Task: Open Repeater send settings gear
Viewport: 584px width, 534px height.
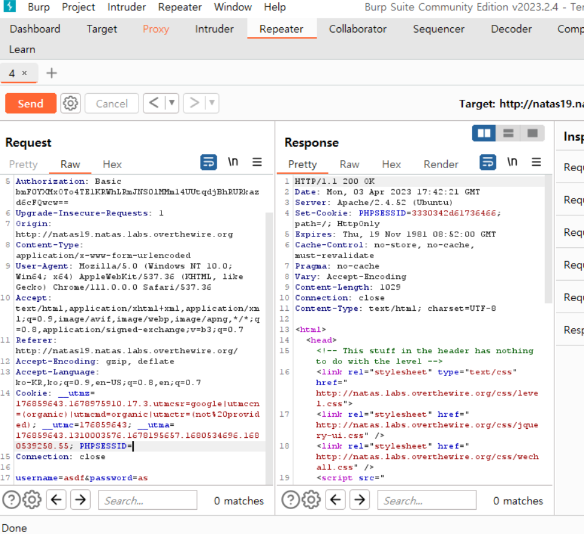Action: tap(70, 103)
